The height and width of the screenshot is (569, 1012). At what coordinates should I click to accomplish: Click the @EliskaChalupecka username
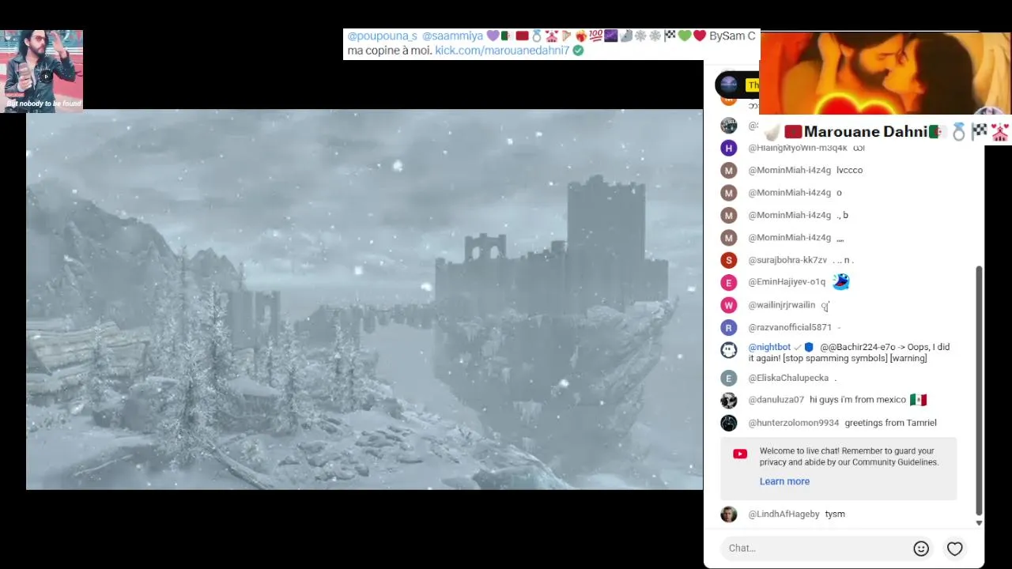788,379
